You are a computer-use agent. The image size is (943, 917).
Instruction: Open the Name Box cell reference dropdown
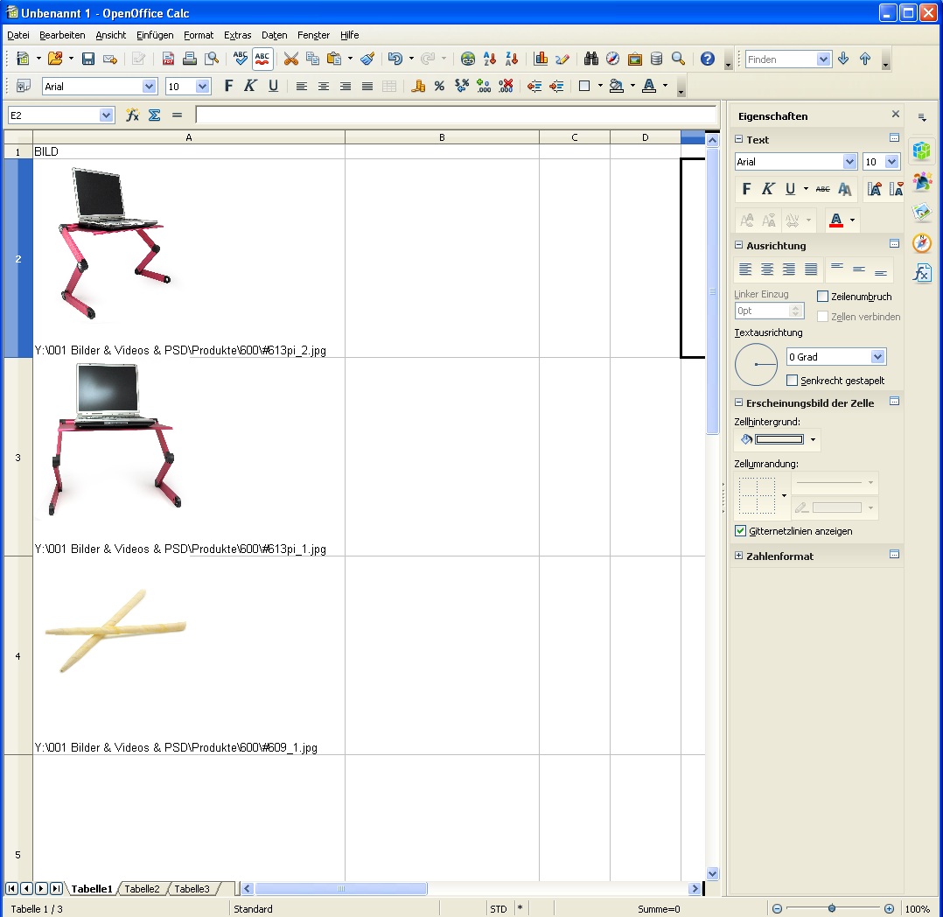(x=107, y=115)
